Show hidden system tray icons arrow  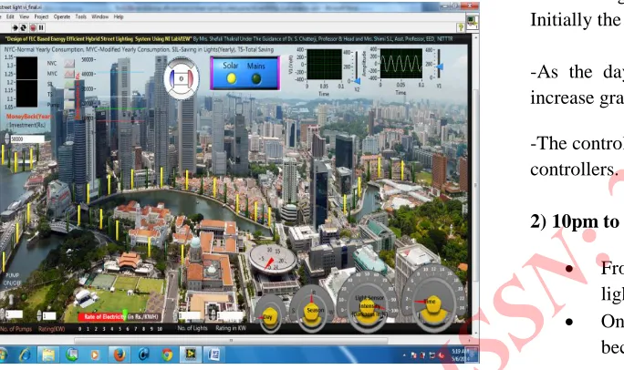click(404, 355)
